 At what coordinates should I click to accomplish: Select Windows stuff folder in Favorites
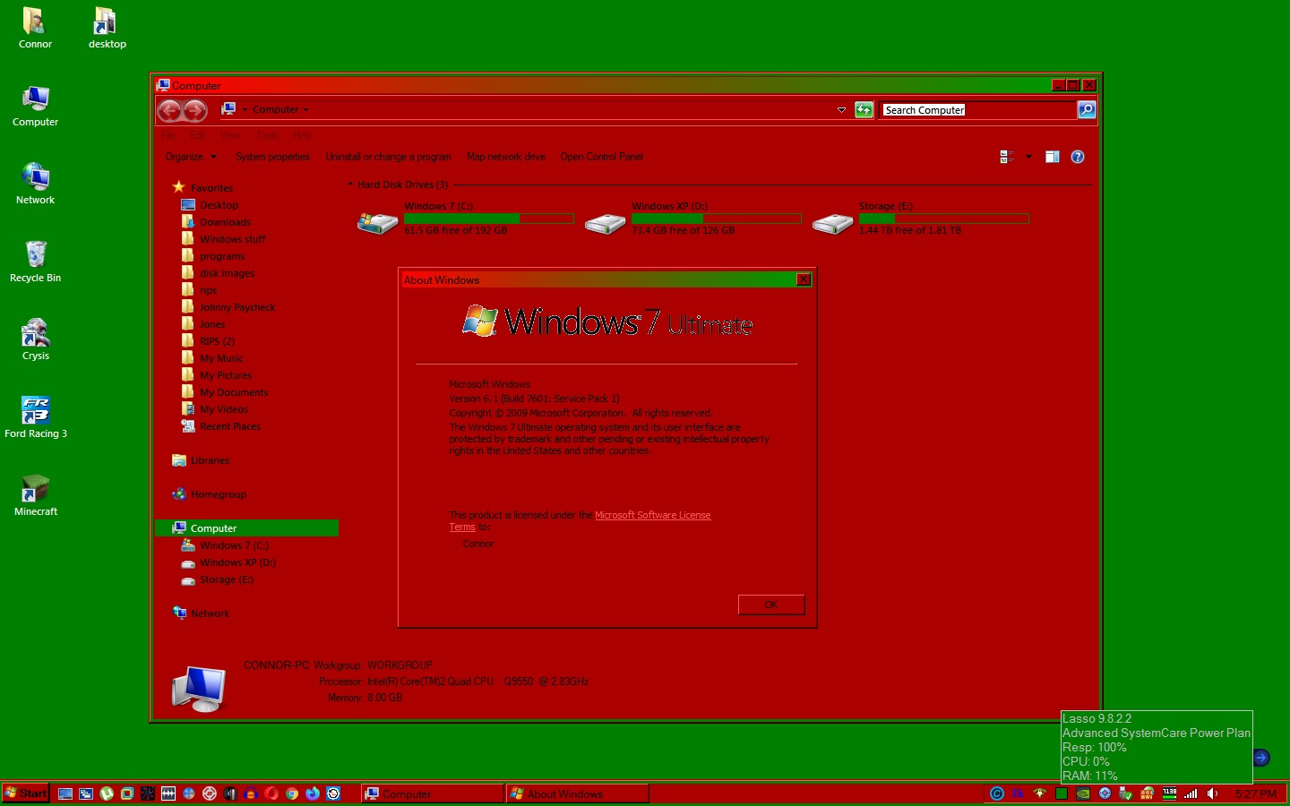coord(232,239)
